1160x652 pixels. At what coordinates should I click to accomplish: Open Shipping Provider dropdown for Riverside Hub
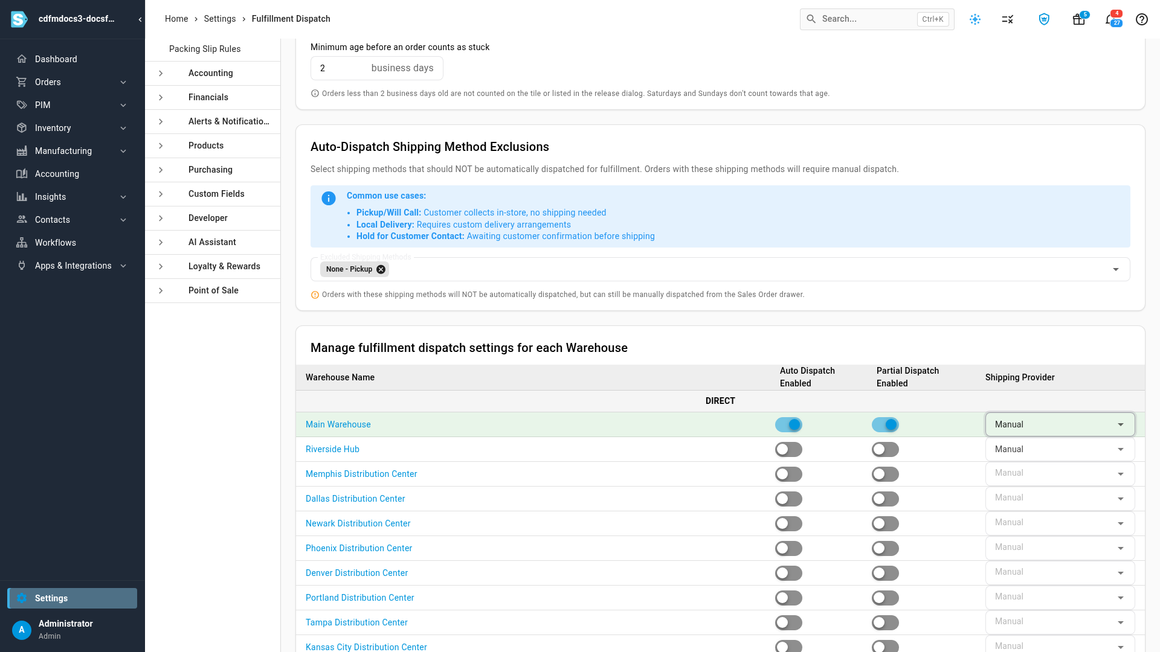(1060, 449)
